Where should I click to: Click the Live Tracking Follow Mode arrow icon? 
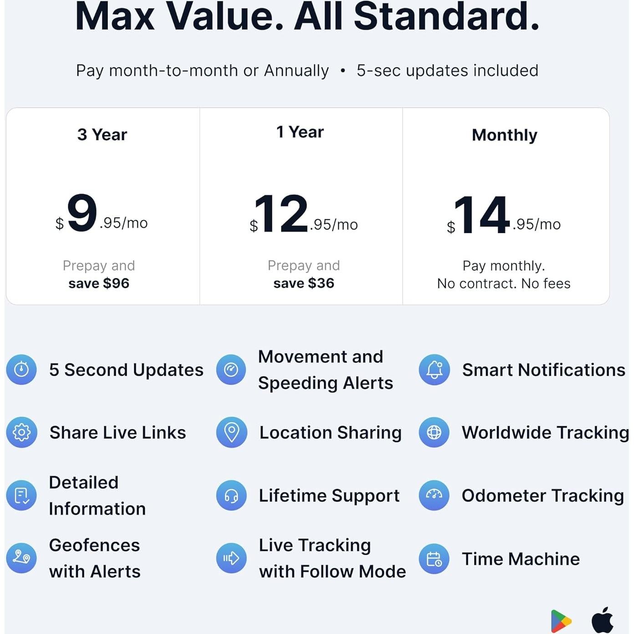[x=231, y=558]
